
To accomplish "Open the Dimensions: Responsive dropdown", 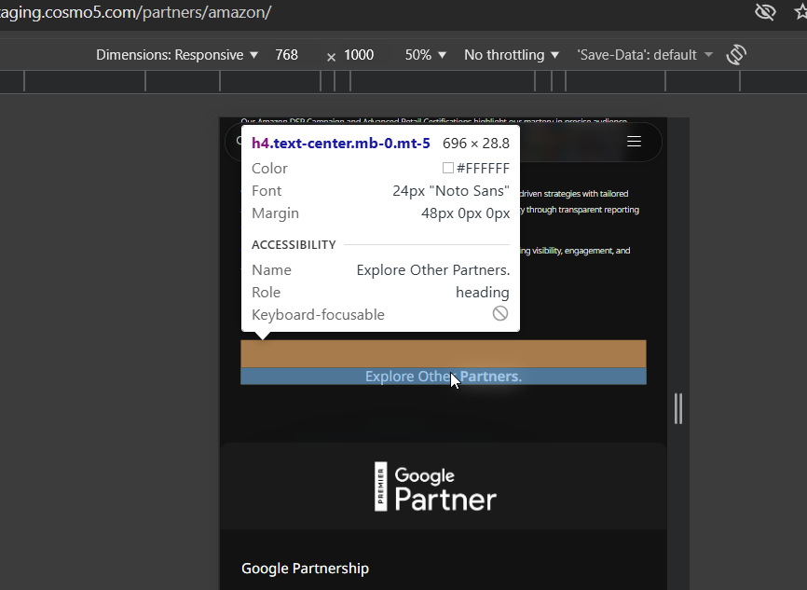I will click(177, 55).
